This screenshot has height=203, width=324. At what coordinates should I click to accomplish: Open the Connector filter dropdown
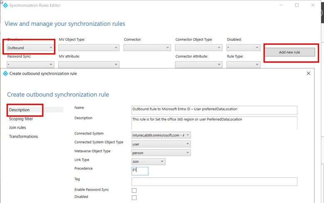click(x=147, y=48)
